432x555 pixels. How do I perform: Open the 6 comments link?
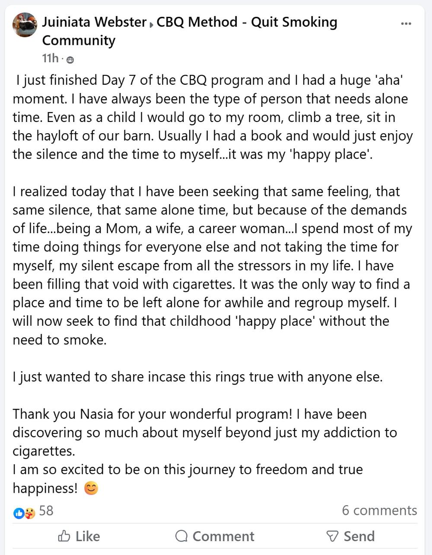click(379, 510)
